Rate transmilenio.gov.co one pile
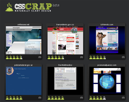The width and height of the screenshot is (129, 102). 49,57
